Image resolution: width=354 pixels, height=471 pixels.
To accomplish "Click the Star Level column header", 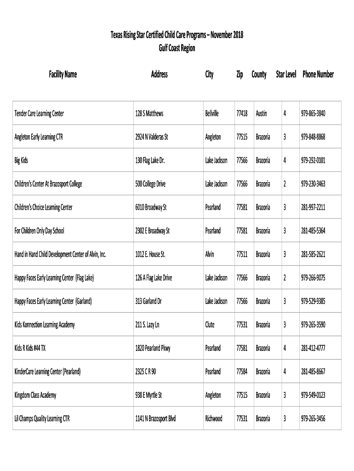I will pyautogui.click(x=286, y=74).
